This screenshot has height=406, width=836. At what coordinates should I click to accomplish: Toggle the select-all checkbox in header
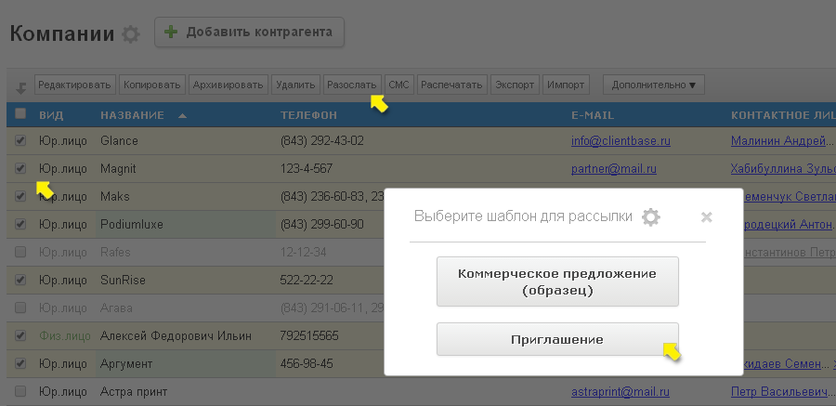pyautogui.click(x=20, y=114)
